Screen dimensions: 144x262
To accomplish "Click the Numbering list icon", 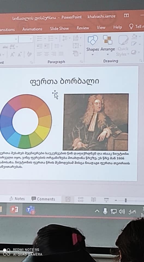I will [51, 38].
